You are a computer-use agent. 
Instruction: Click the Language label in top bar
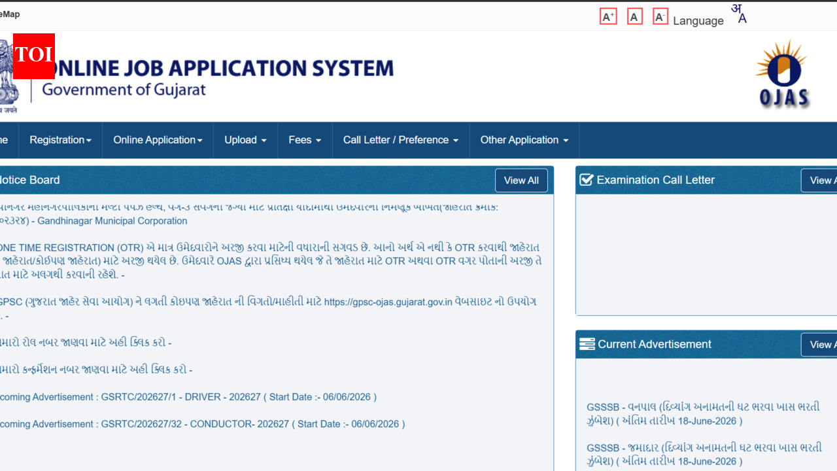(698, 21)
